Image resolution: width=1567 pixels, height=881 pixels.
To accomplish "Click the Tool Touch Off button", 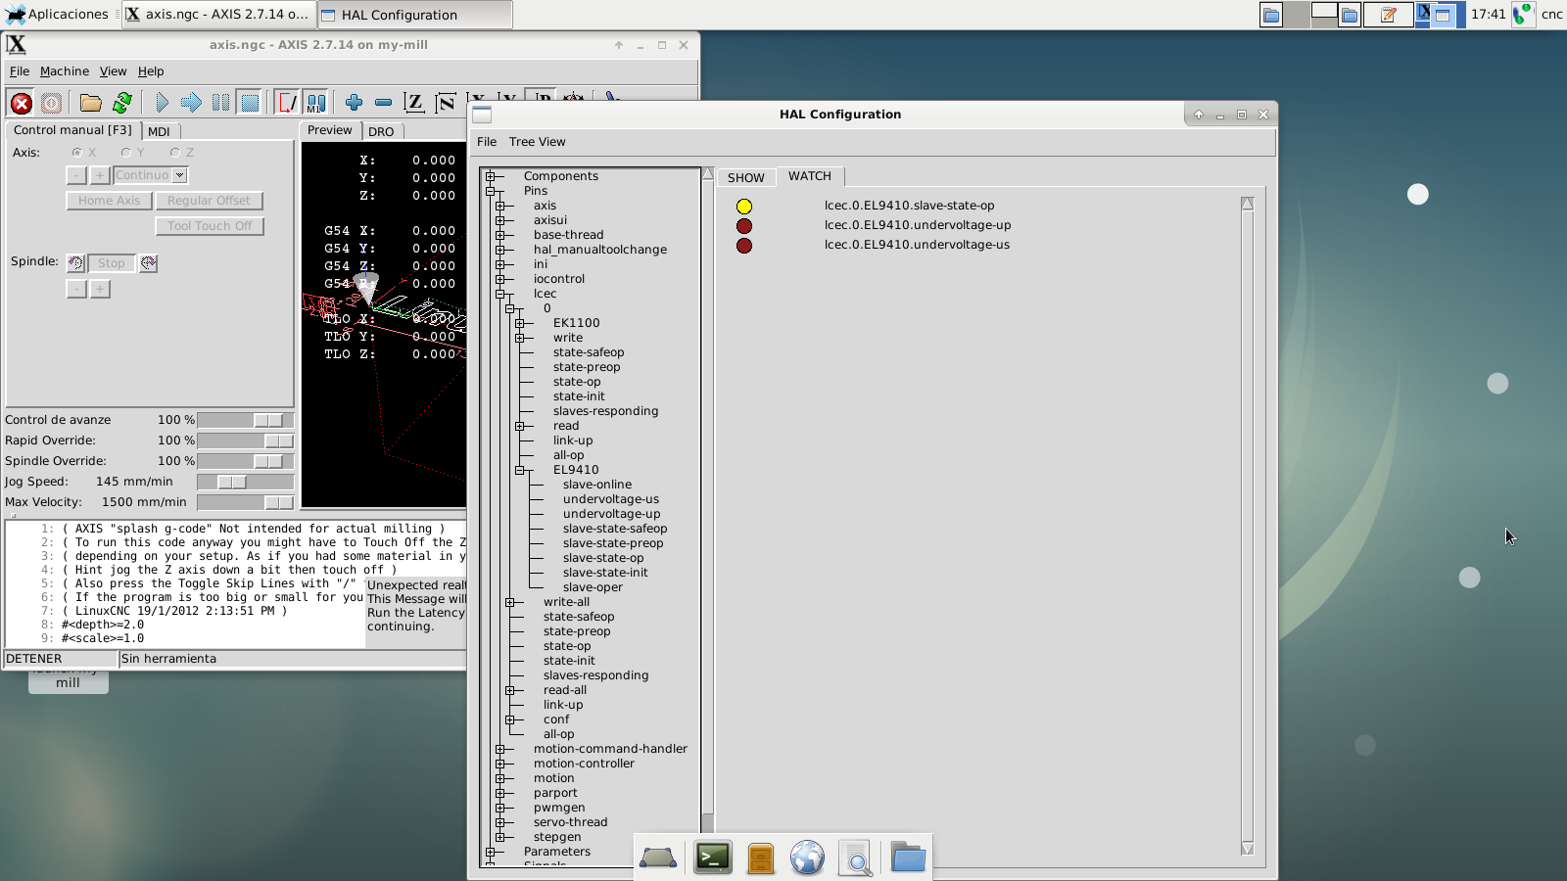I will (x=210, y=226).
